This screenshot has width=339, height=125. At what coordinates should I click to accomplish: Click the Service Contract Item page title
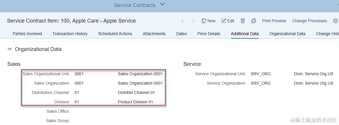pos(71,21)
